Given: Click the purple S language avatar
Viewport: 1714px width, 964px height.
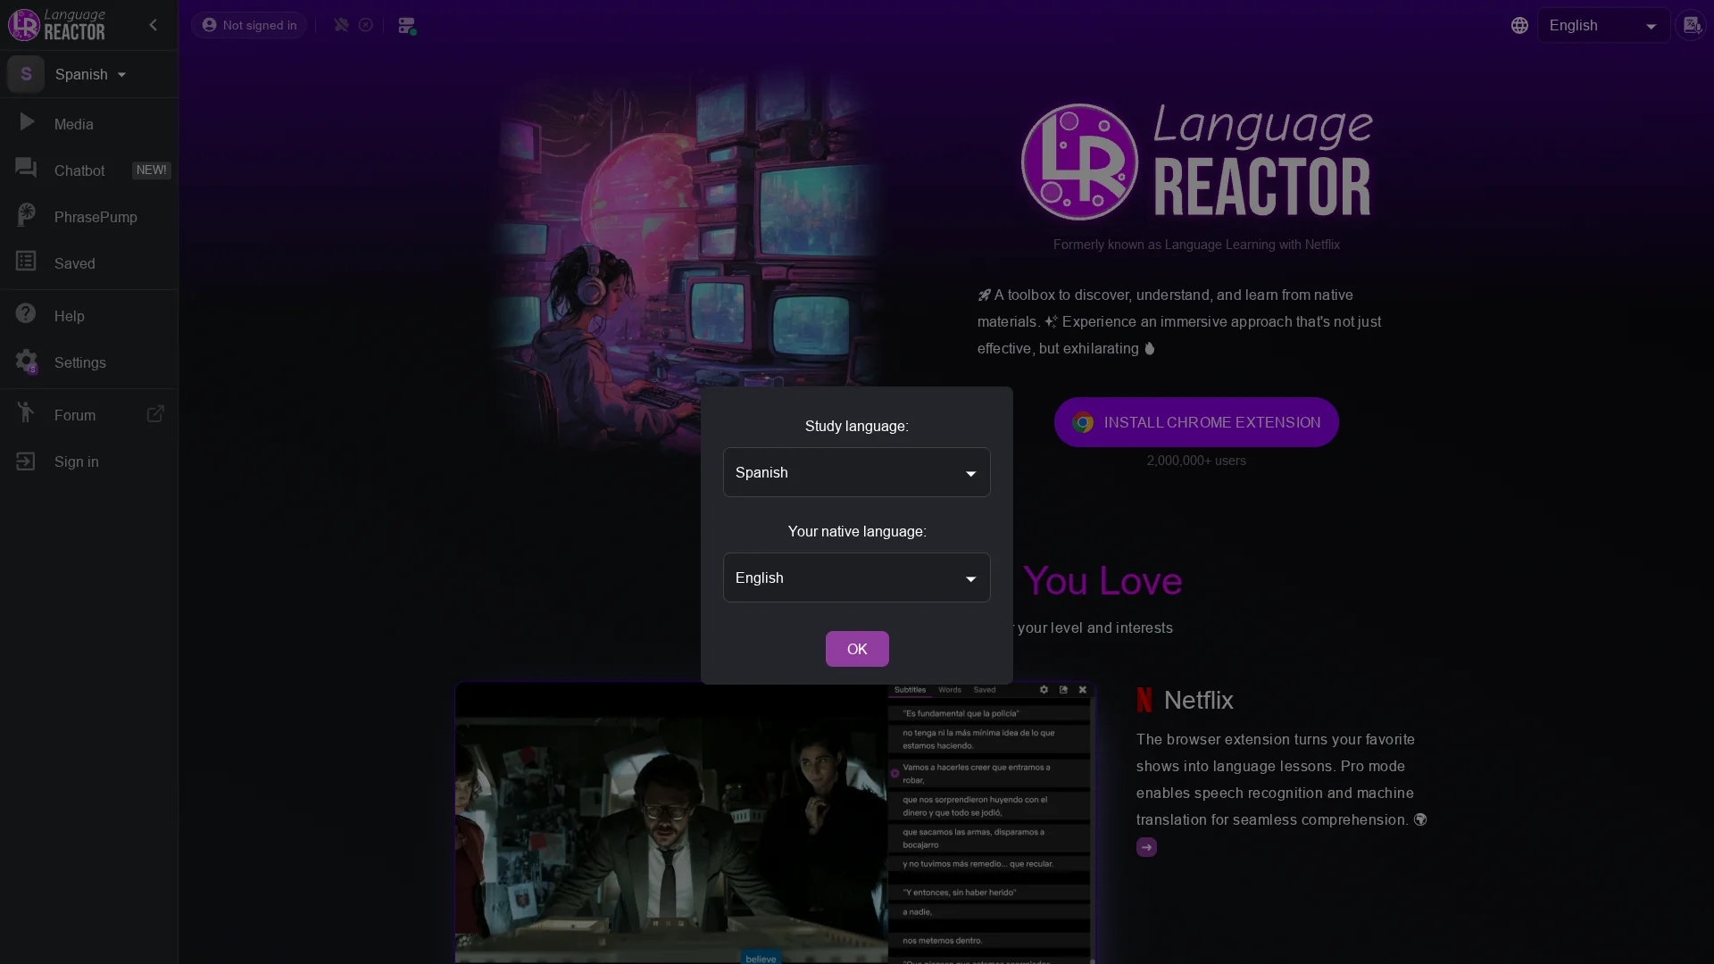Looking at the screenshot, I should 26,74.
